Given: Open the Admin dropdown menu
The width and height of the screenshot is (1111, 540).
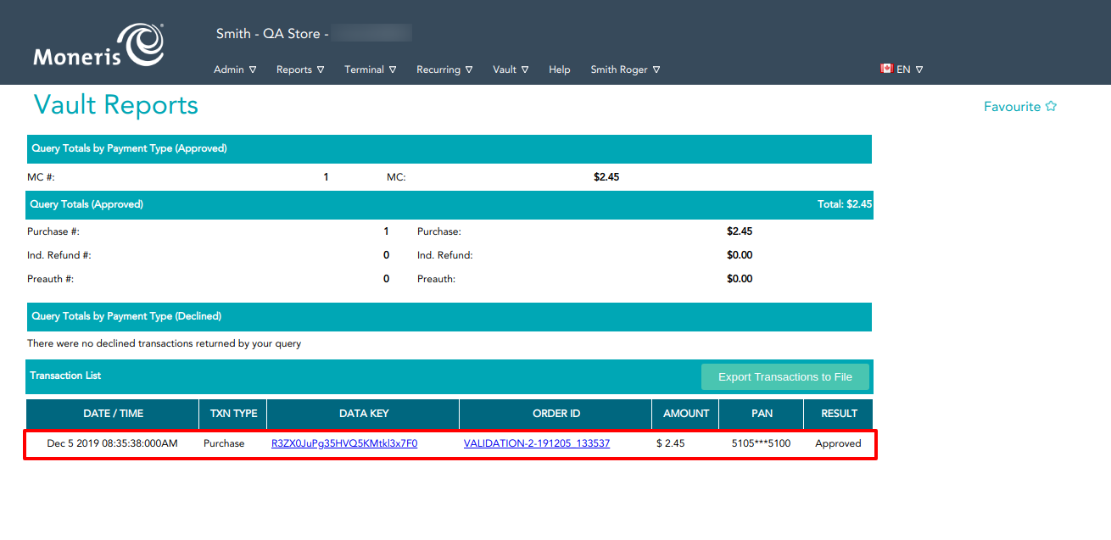Looking at the screenshot, I should tap(235, 70).
